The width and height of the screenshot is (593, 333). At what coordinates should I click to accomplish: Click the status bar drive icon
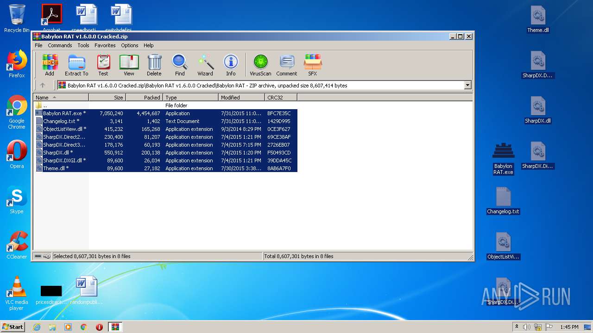[x=38, y=256]
